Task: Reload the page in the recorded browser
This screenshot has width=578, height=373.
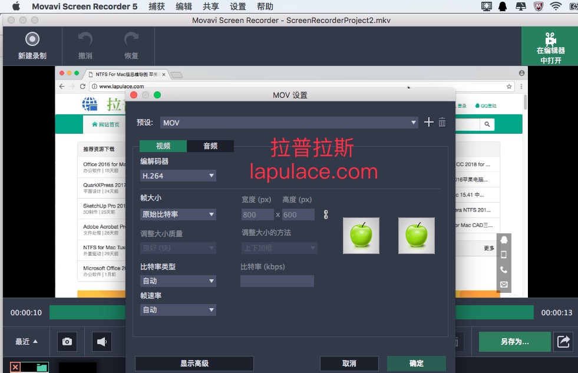Action: 82,86
